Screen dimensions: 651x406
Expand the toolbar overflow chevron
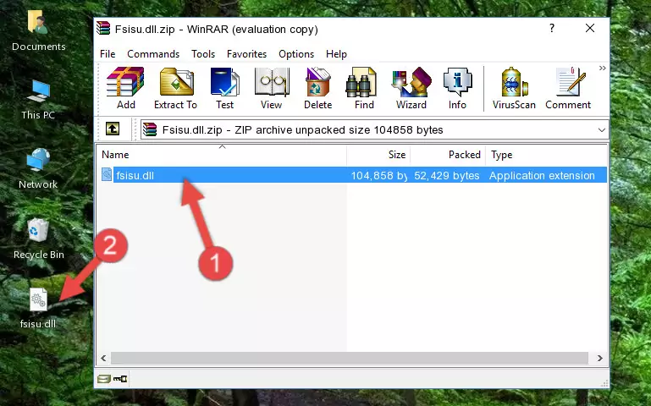603,68
